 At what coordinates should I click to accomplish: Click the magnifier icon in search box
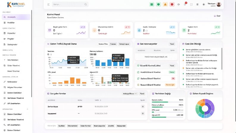pyautogui.click(x=85, y=4)
